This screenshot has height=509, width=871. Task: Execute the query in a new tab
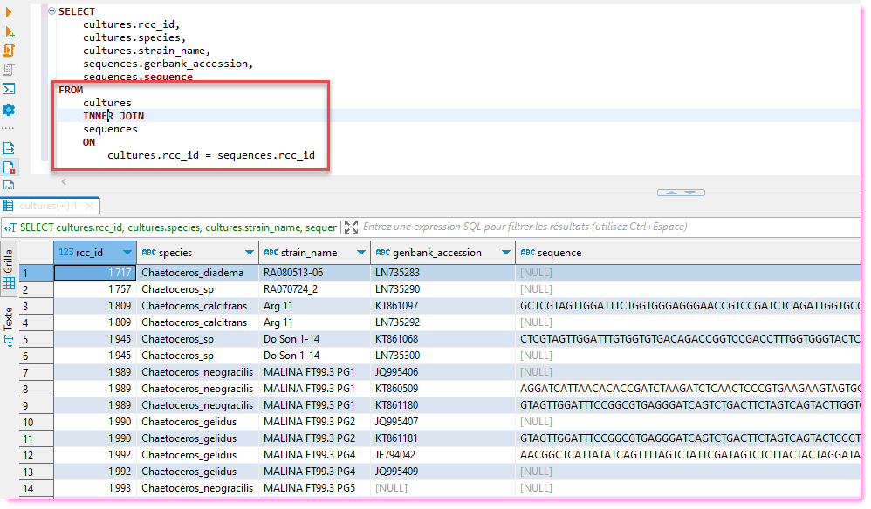(10, 31)
